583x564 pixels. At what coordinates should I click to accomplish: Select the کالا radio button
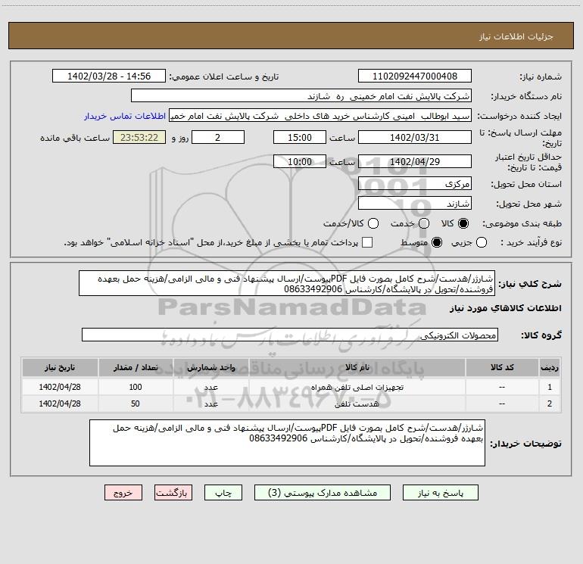(463, 223)
